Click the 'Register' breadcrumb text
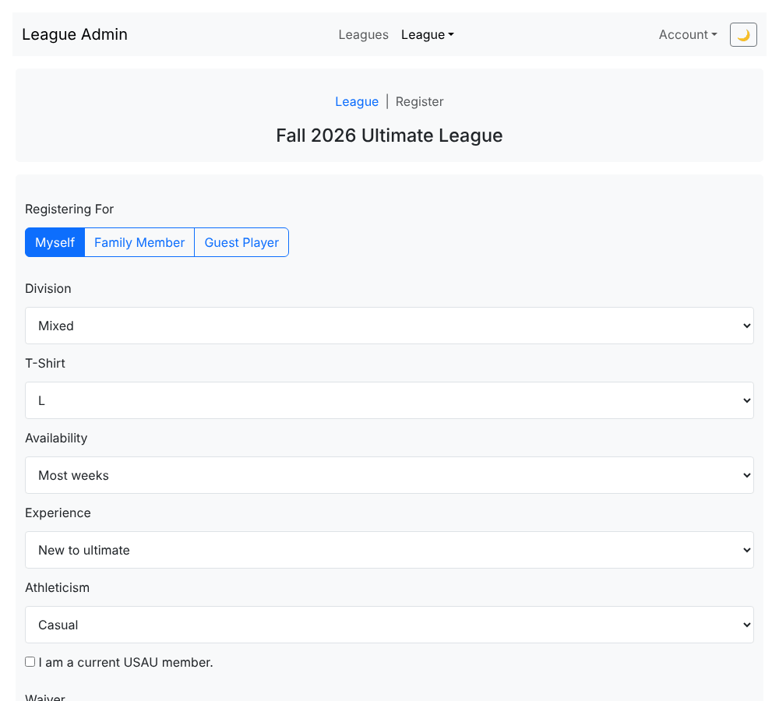The image size is (779, 701). (x=419, y=101)
